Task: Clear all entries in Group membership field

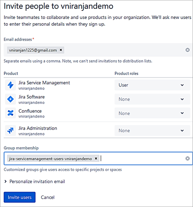Action: pyautogui.click(x=188, y=159)
